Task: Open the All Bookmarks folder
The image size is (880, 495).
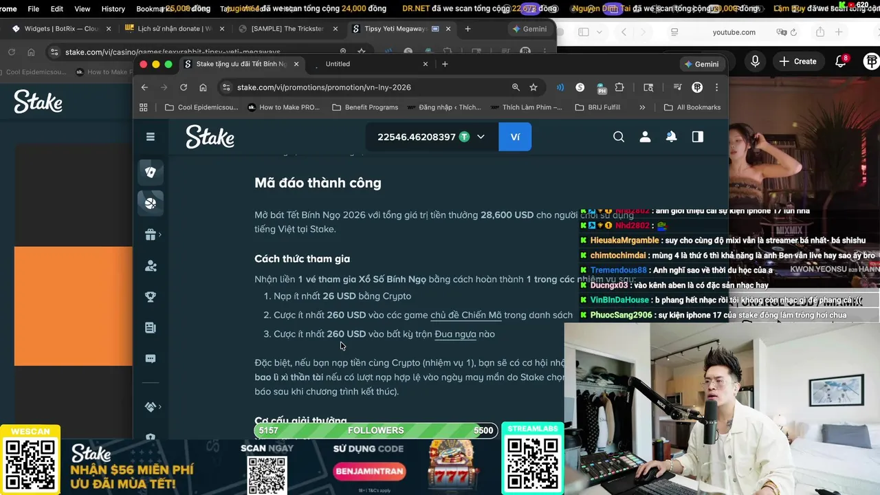Action: click(x=692, y=107)
